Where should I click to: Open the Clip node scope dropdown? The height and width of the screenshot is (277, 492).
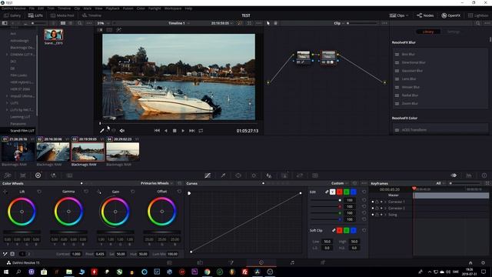(x=339, y=23)
